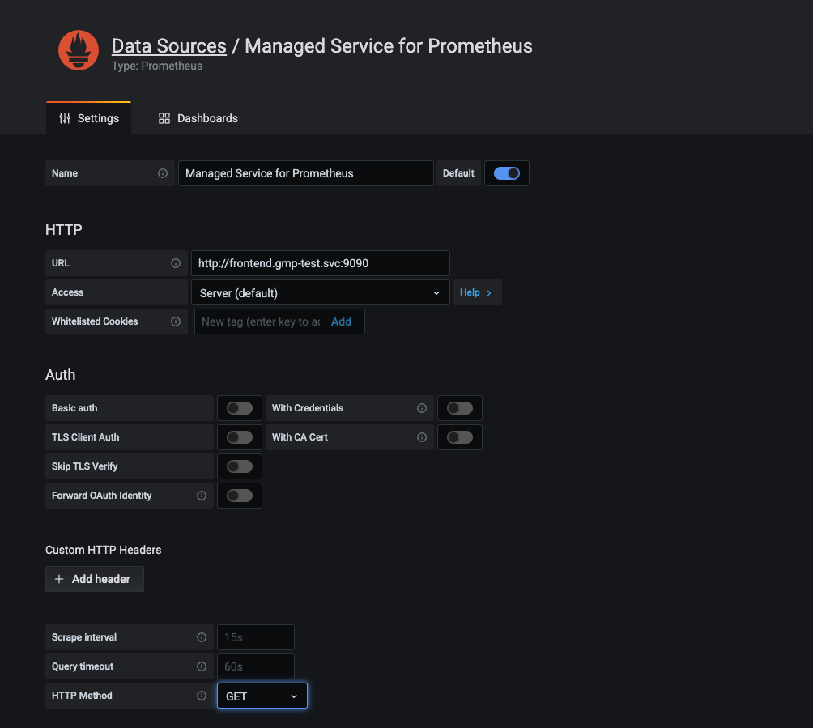This screenshot has height=728, width=813.
Task: Click the Query timeout input field
Action: tap(256, 666)
